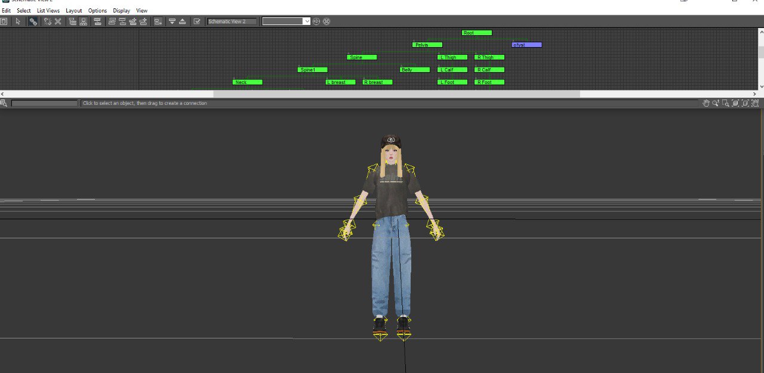Click the Select arrow tool
Viewport: 764px width, 373px height.
coord(18,21)
